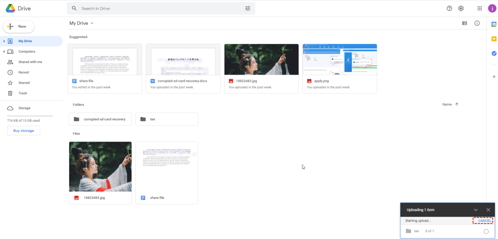Viewport: 498px width, 239px height.
Task: Minimize the upload panel chevron
Action: click(x=476, y=210)
